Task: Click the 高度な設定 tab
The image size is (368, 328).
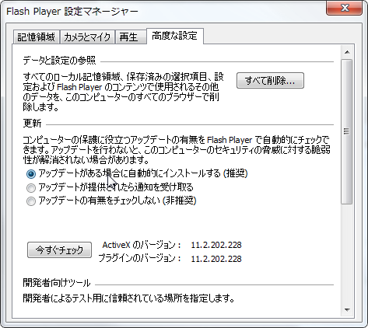Action: pos(175,36)
